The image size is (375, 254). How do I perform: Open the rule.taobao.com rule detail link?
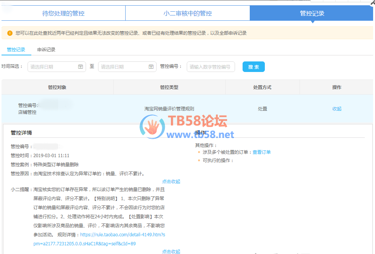pos(99,239)
